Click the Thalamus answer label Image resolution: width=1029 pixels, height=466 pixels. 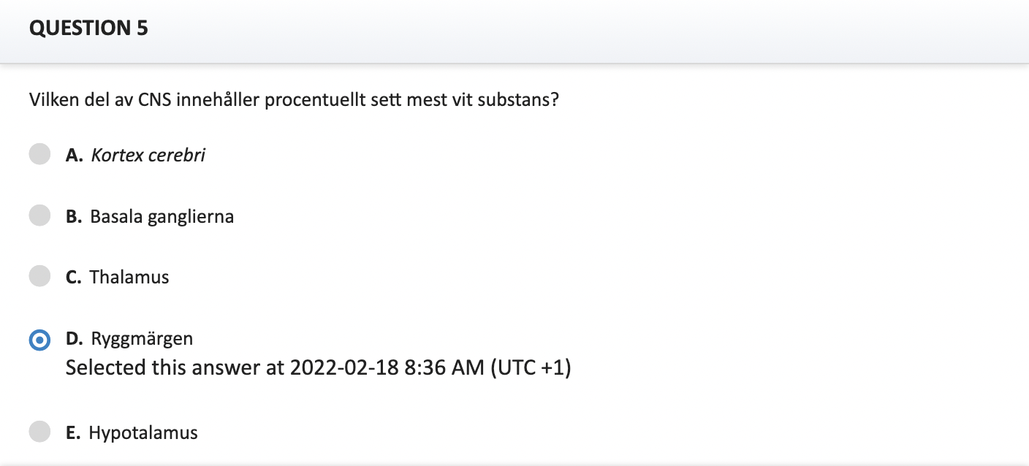[x=129, y=277]
